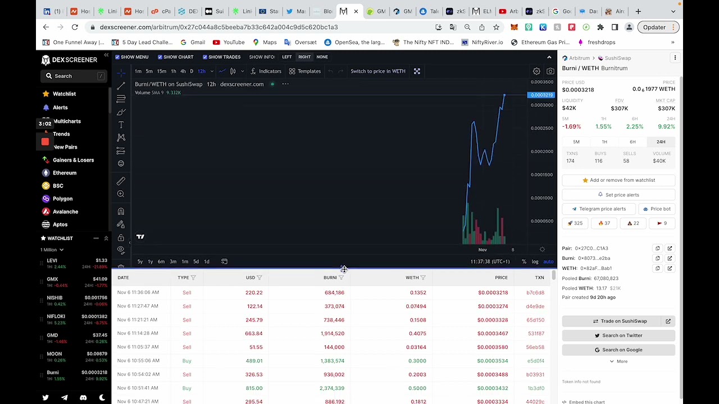Click the DEX Screener search field
719x404 pixels.
pyautogui.click(x=74, y=76)
